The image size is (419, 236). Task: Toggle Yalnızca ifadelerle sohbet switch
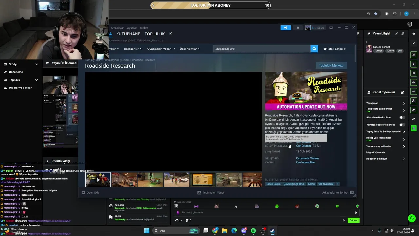[x=402, y=125]
